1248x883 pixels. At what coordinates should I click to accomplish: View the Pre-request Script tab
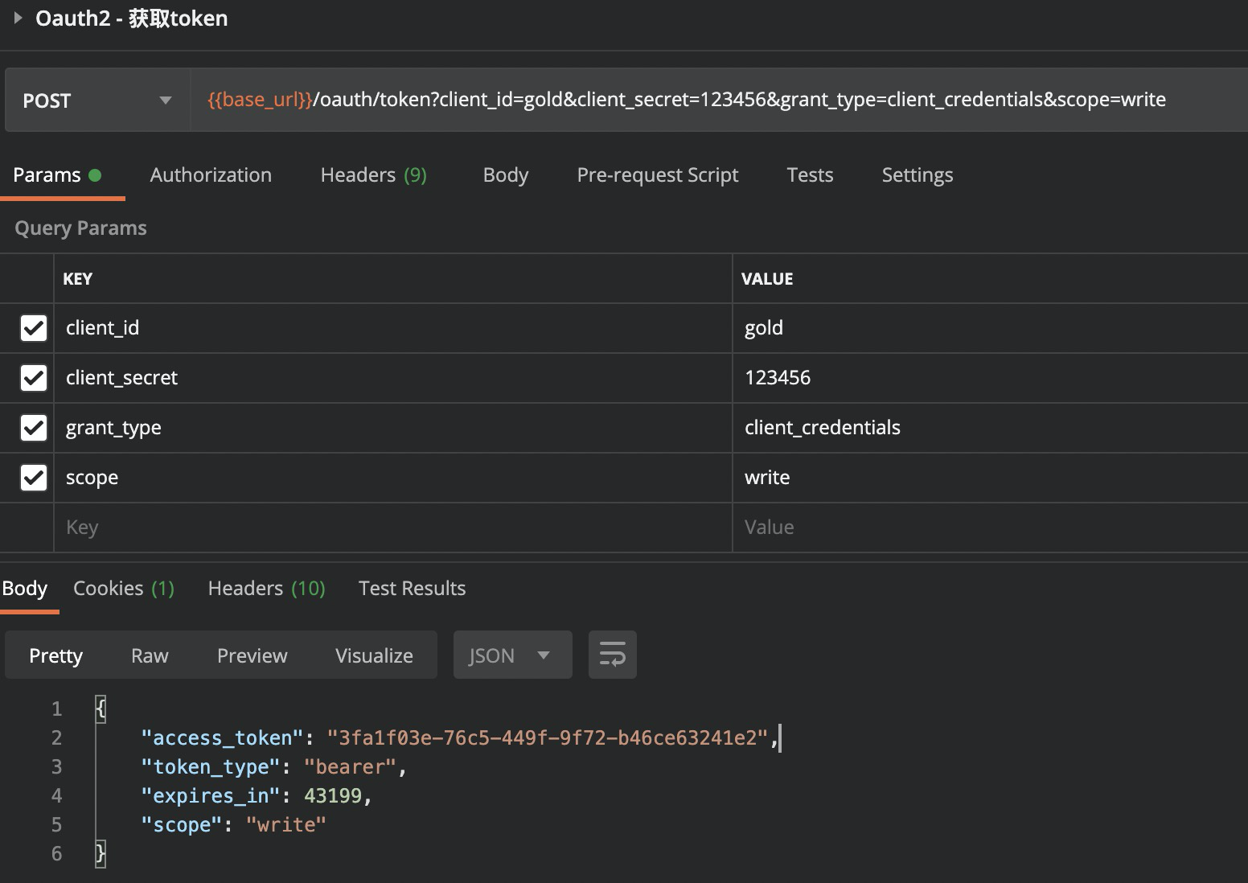coord(658,175)
